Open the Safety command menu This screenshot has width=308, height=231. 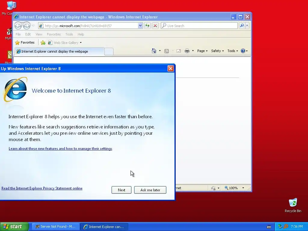click(x=217, y=51)
